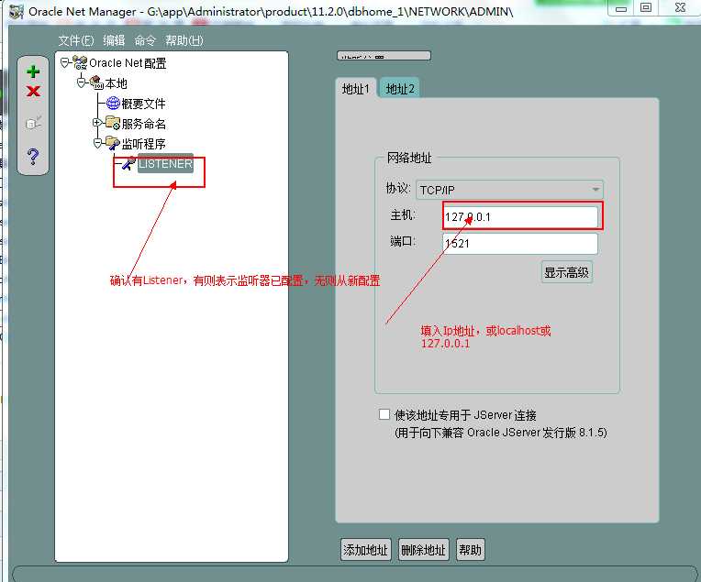Click the 主机 input field
Viewport: 701px width, 582px height.
pos(520,216)
